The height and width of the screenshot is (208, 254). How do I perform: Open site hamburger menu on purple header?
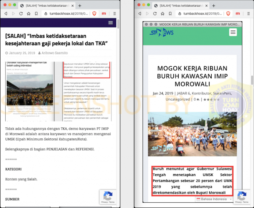click(111, 23)
